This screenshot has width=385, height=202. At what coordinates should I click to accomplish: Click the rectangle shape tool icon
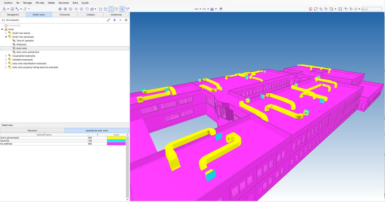tap(197, 9)
